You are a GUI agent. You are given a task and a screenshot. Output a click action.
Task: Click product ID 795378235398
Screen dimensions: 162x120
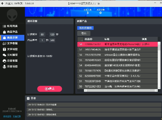tap(93, 55)
